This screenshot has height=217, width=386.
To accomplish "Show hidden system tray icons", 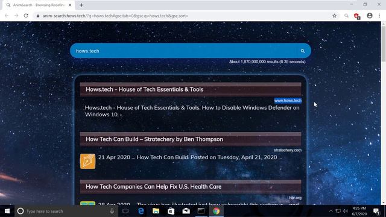I will (x=331, y=211).
